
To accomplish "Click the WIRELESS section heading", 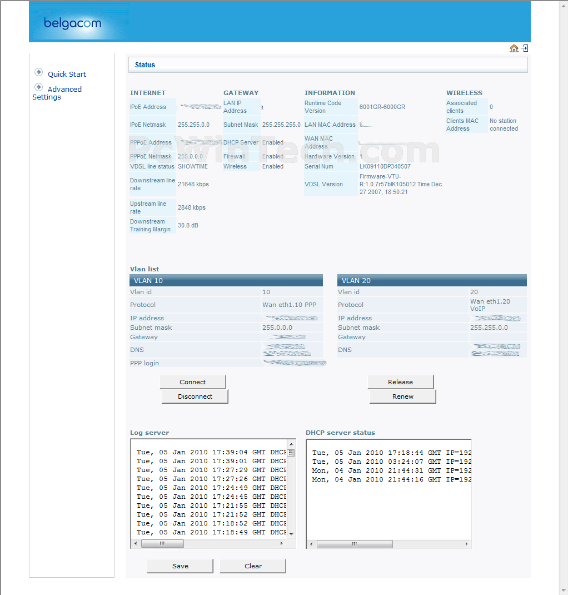I will coord(464,93).
